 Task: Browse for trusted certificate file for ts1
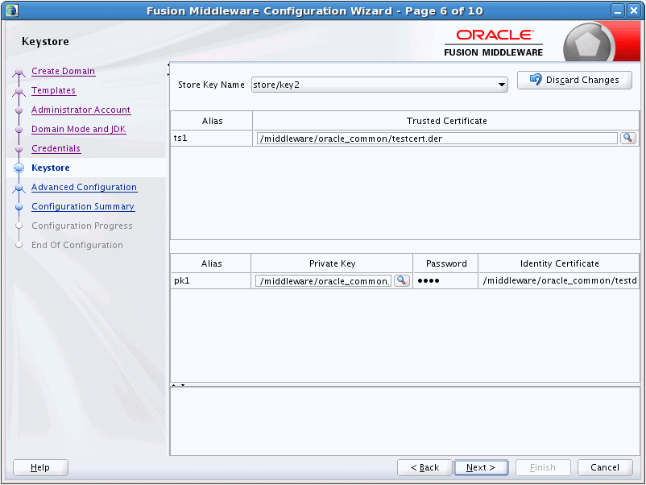pos(627,138)
